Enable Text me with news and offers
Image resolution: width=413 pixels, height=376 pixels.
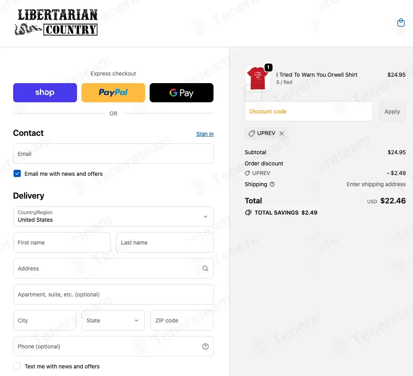click(x=17, y=366)
